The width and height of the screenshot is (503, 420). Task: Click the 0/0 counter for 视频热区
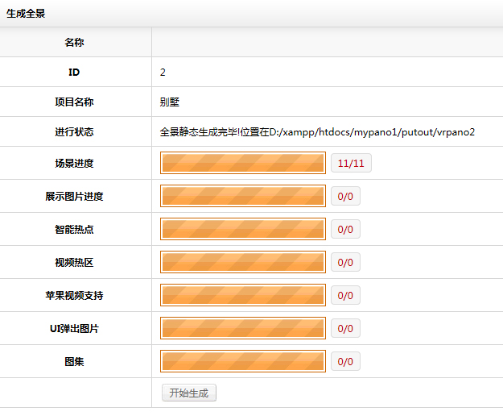tap(345, 263)
